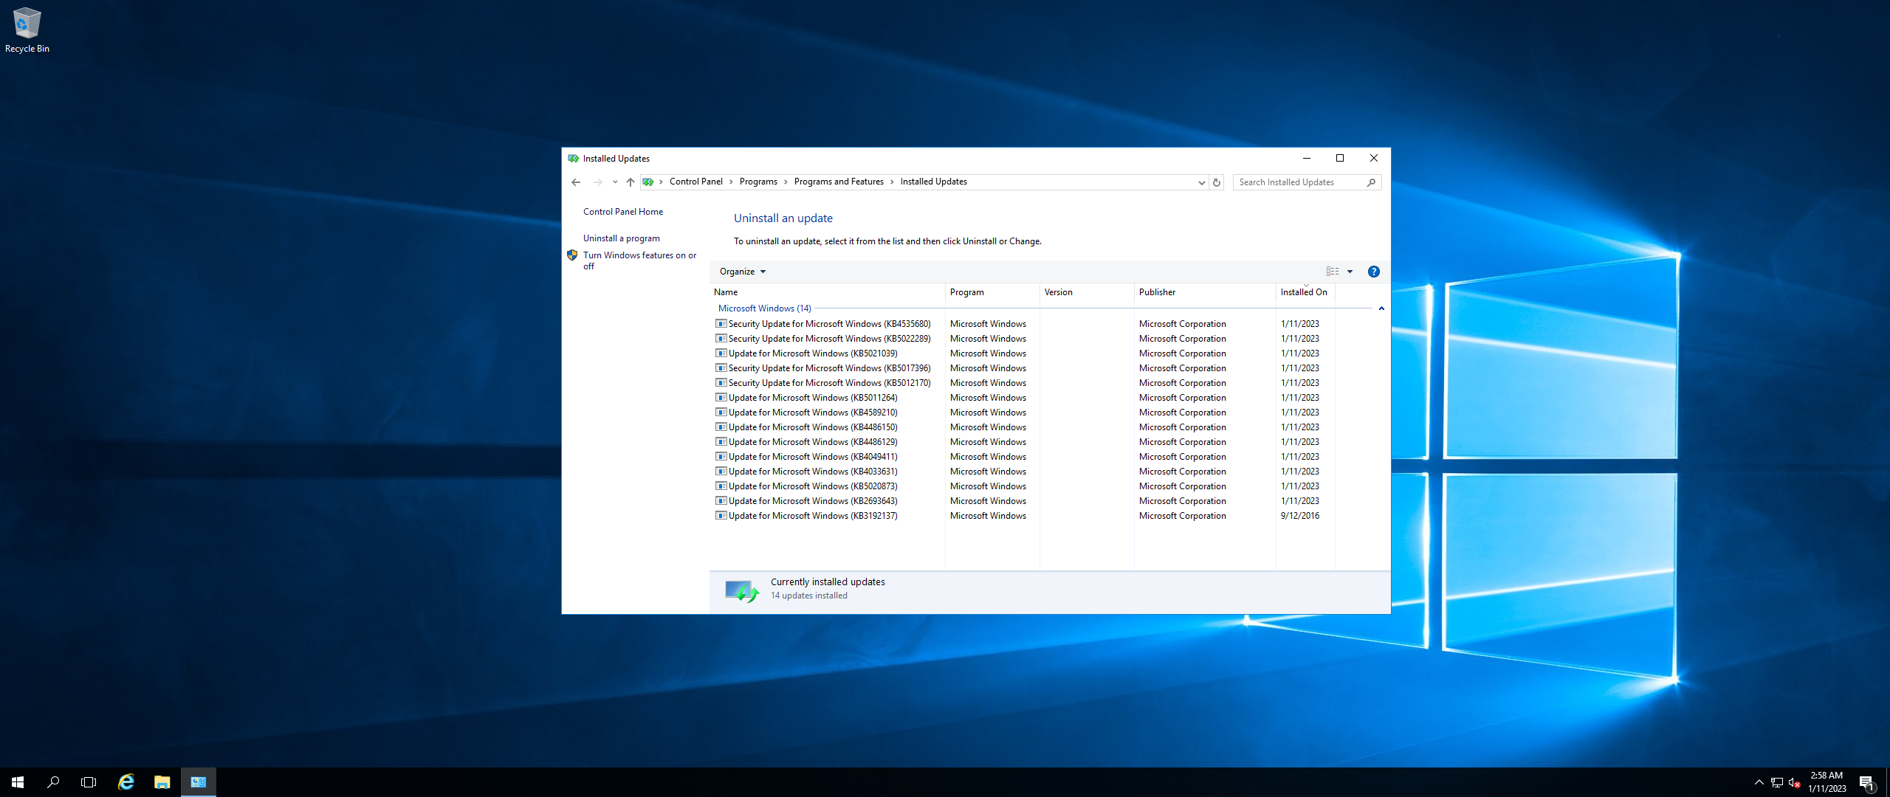Click the Back navigation arrow

tap(576, 182)
